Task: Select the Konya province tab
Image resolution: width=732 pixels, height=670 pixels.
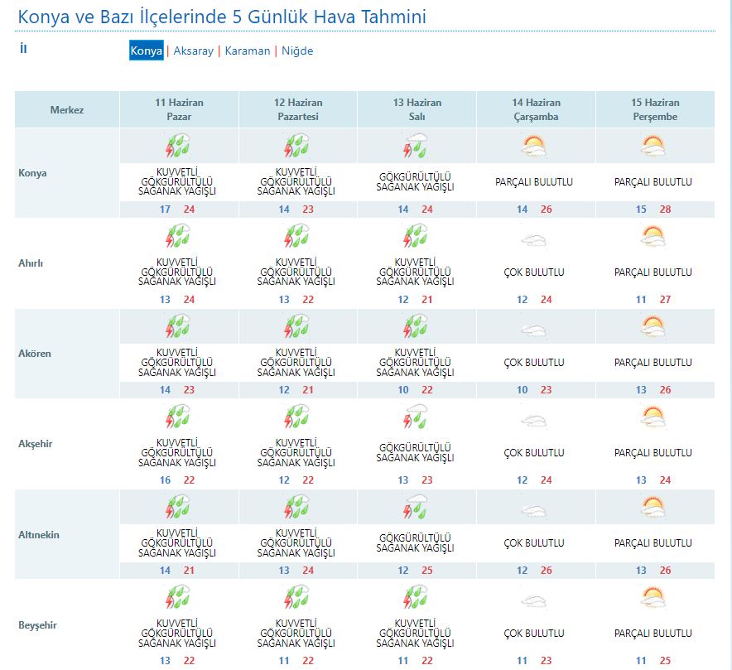Action: coord(147,51)
